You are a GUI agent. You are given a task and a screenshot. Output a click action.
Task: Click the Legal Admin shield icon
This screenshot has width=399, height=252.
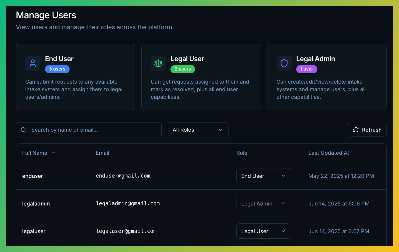[284, 63]
